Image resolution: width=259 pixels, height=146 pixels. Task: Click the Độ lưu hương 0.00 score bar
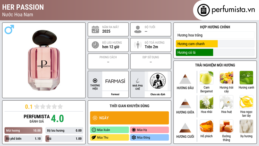(x=64, y=131)
